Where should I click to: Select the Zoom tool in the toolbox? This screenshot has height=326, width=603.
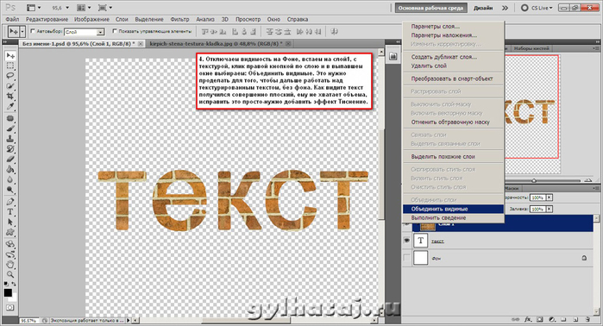(10, 274)
